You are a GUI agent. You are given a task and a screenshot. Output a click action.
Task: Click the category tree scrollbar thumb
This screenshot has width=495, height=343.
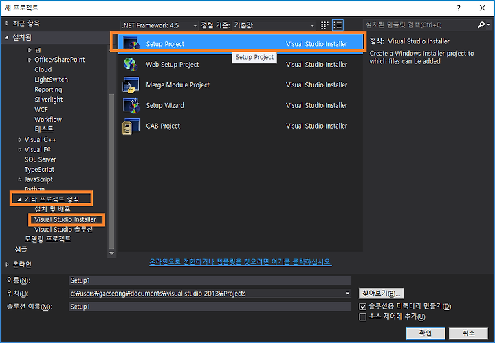click(x=111, y=171)
